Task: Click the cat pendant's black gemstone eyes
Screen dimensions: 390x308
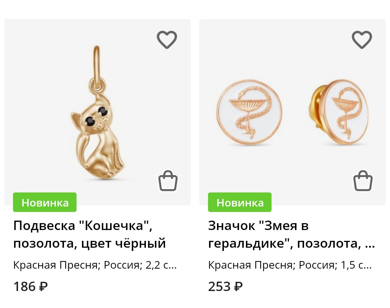Action: 96,116
